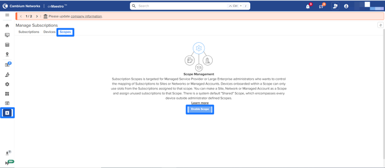Click the Enable Scope button
This screenshot has height=168, width=385.
click(x=200, y=109)
